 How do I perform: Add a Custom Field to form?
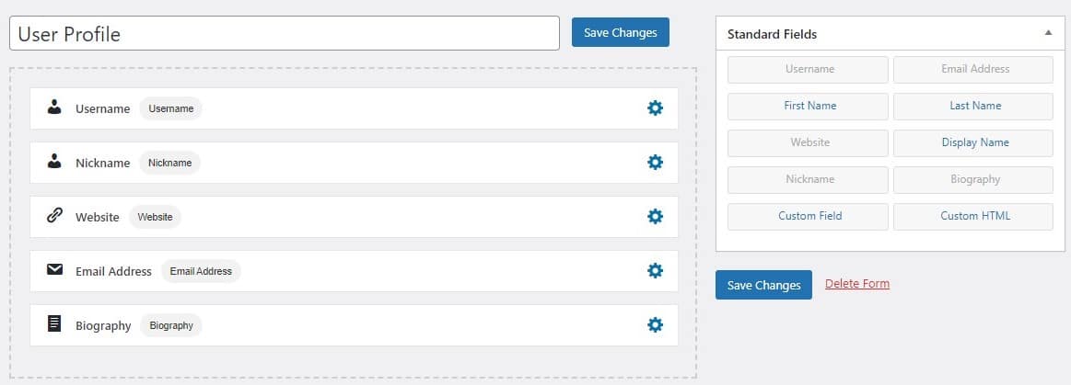tap(808, 216)
